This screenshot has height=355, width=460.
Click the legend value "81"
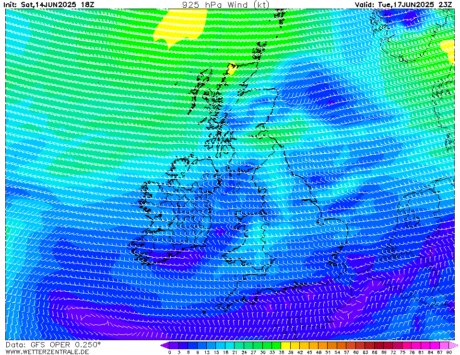[x=421, y=352]
